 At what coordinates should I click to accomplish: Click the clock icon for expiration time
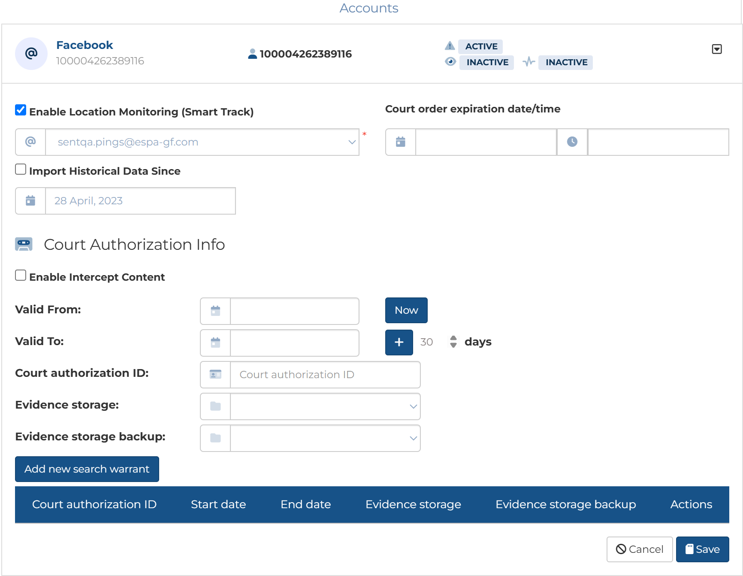(572, 142)
